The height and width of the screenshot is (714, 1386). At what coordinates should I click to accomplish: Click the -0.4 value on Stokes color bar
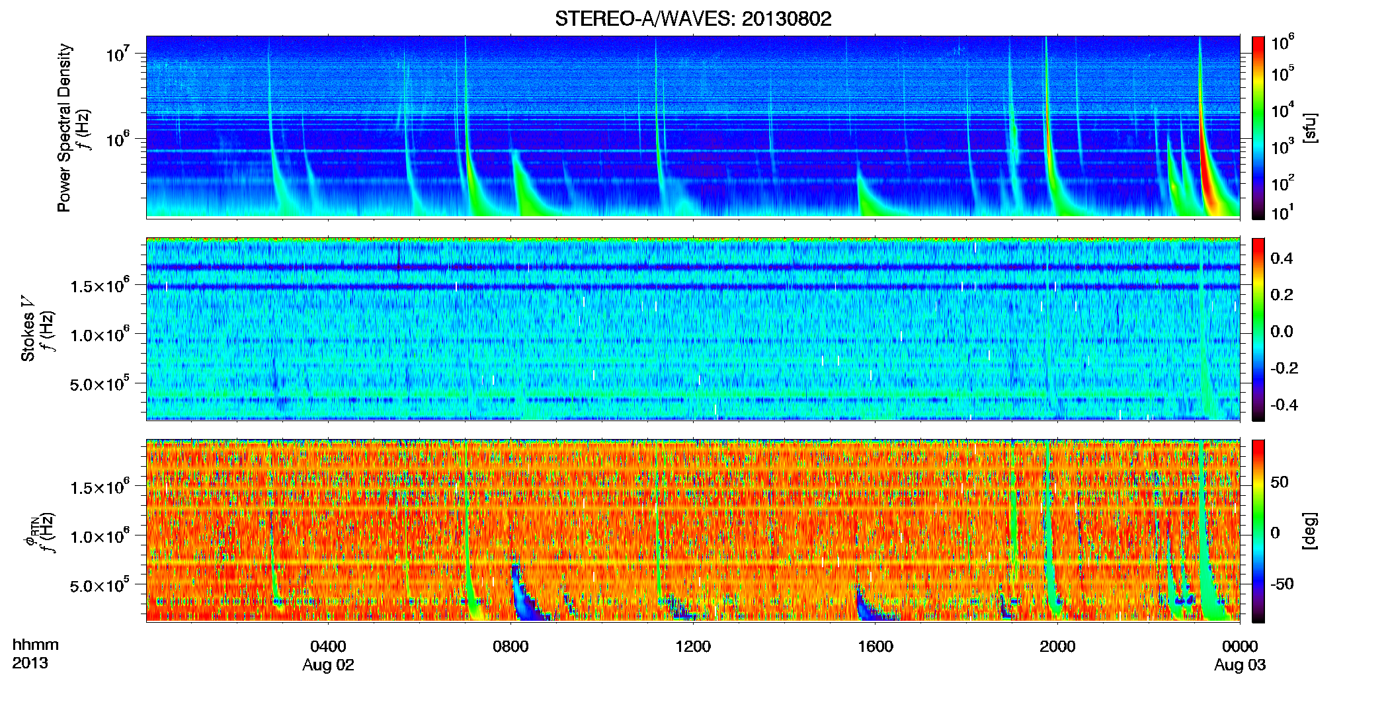click(1284, 405)
